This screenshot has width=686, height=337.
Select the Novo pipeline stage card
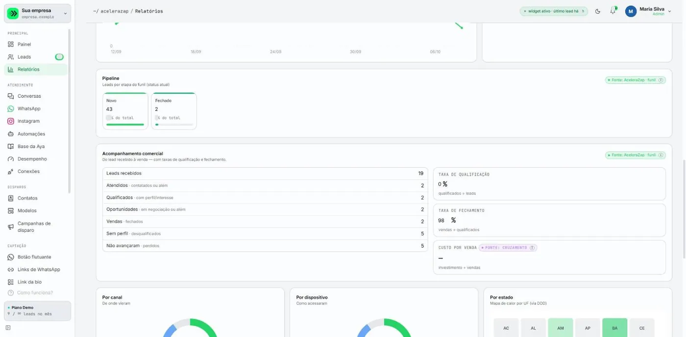tap(125, 111)
